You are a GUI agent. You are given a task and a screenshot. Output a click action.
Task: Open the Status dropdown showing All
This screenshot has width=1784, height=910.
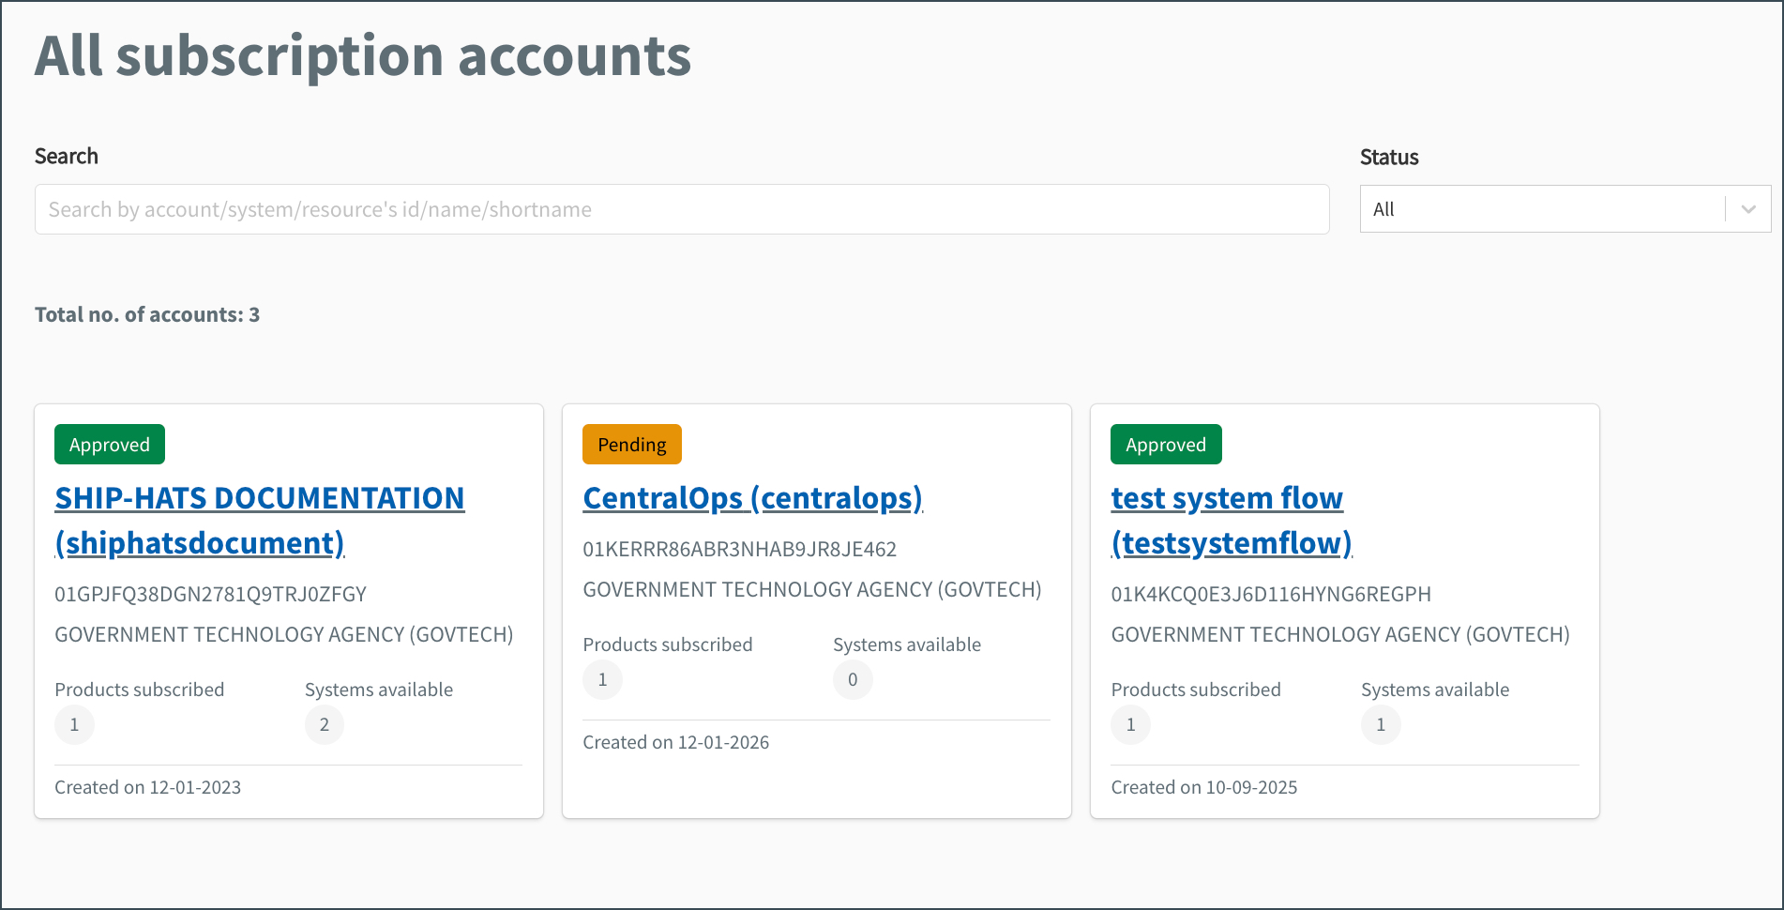tap(1565, 209)
